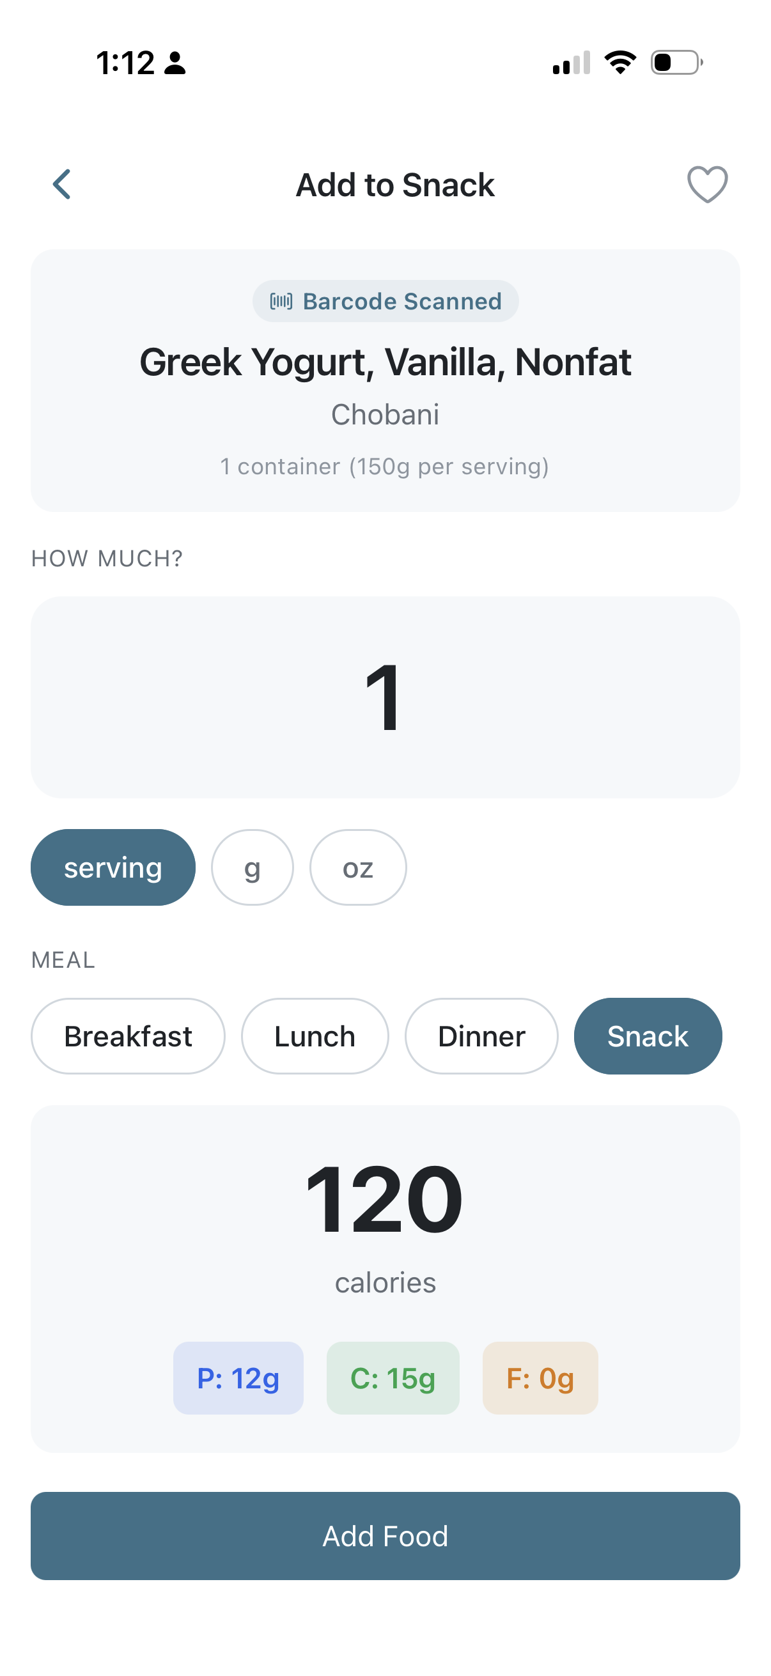The height and width of the screenshot is (1676, 771).
Task: Tap the barcode icon in badge
Action: click(x=281, y=301)
